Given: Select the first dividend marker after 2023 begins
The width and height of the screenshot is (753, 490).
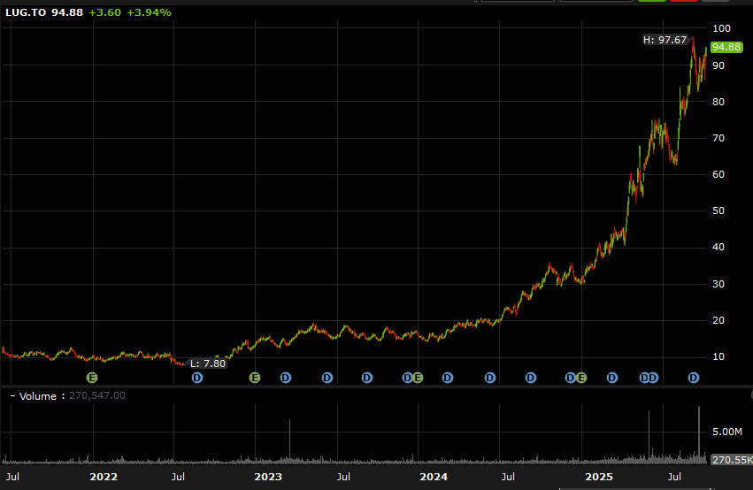Looking at the screenshot, I should (286, 378).
